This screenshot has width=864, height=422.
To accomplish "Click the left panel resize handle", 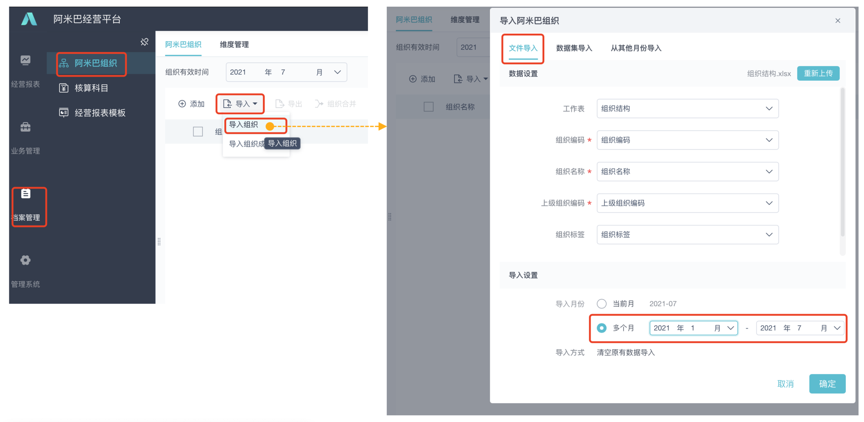I will [159, 242].
